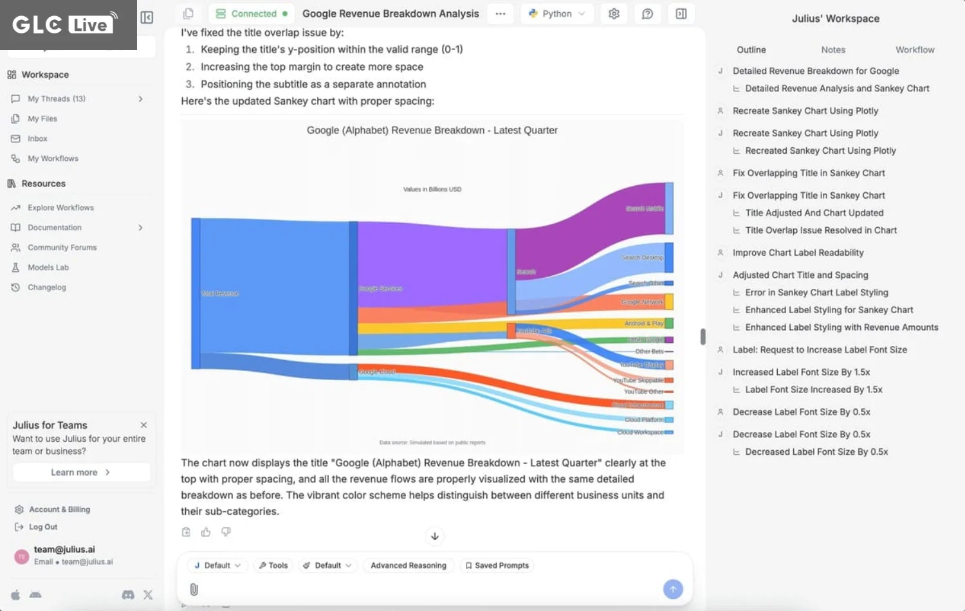This screenshot has height=611, width=965.
Task: Open Community Forums
Action: [x=62, y=248]
